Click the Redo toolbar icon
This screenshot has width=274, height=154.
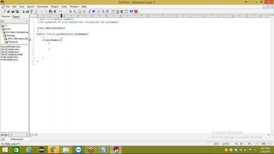tap(65, 12)
